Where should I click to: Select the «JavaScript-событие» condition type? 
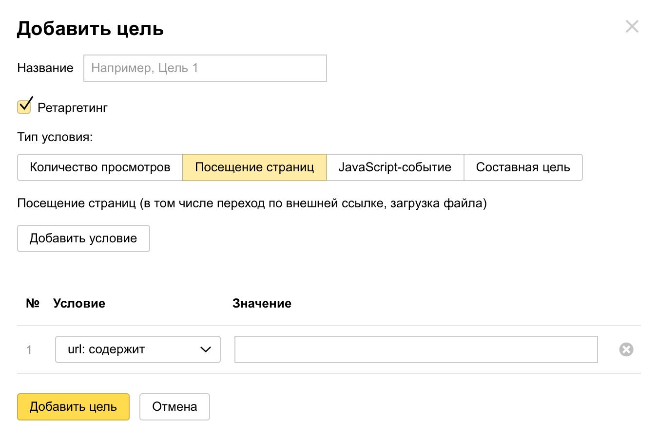tap(395, 167)
